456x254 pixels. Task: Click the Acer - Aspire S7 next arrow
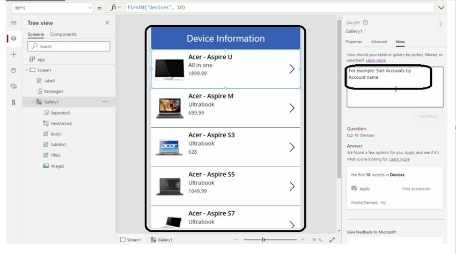pos(292,225)
